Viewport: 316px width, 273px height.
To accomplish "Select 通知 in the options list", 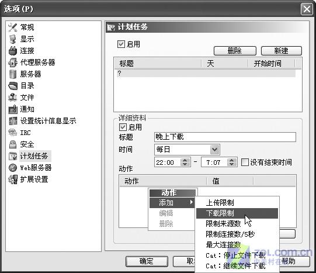I will [x=27, y=109].
